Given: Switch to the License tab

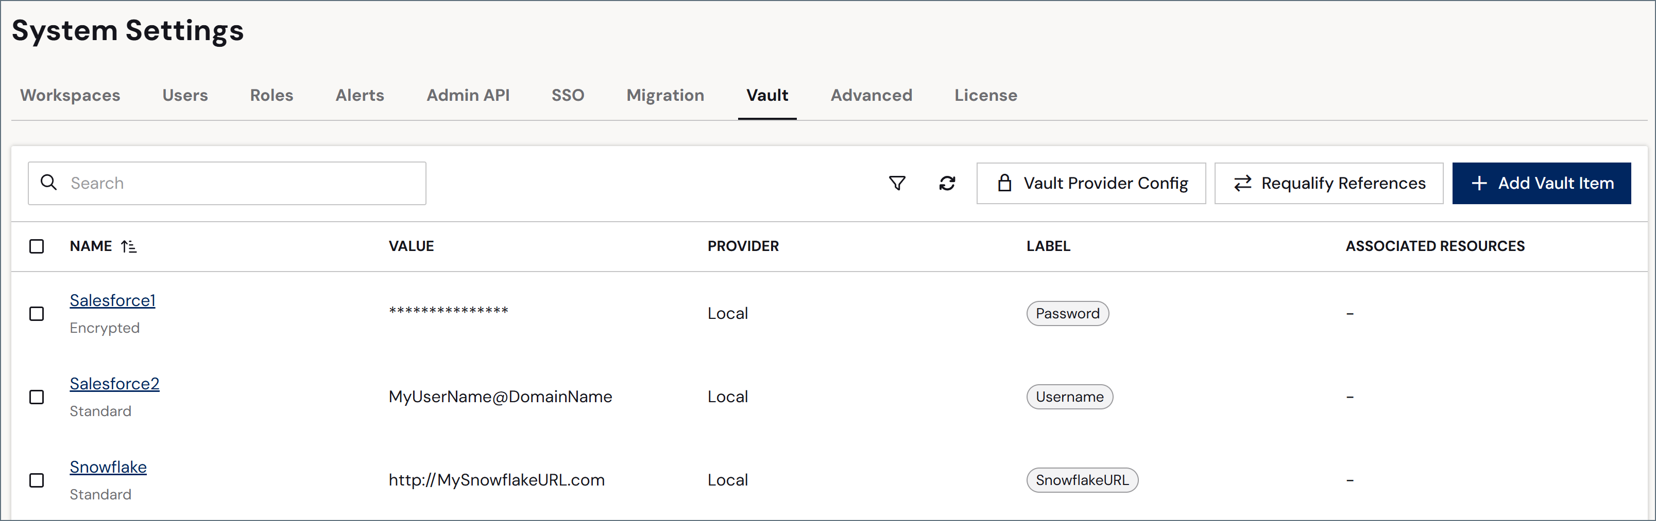Looking at the screenshot, I should pos(985,96).
